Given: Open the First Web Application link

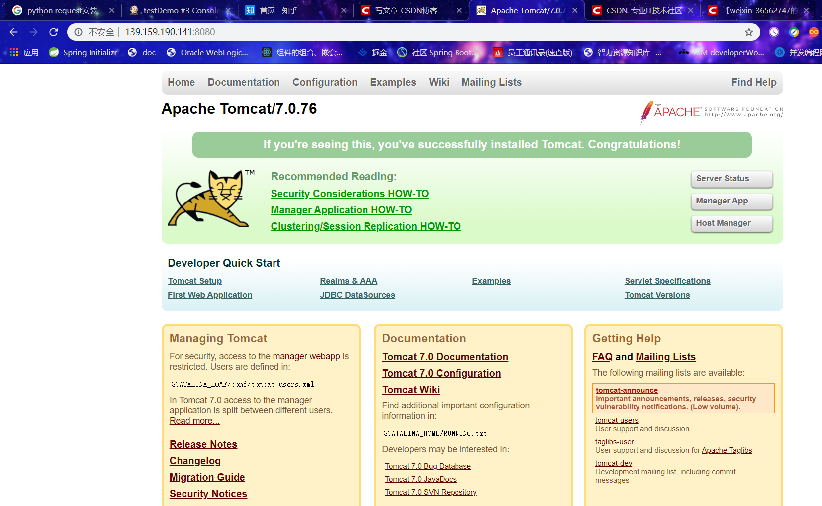Looking at the screenshot, I should tap(210, 295).
